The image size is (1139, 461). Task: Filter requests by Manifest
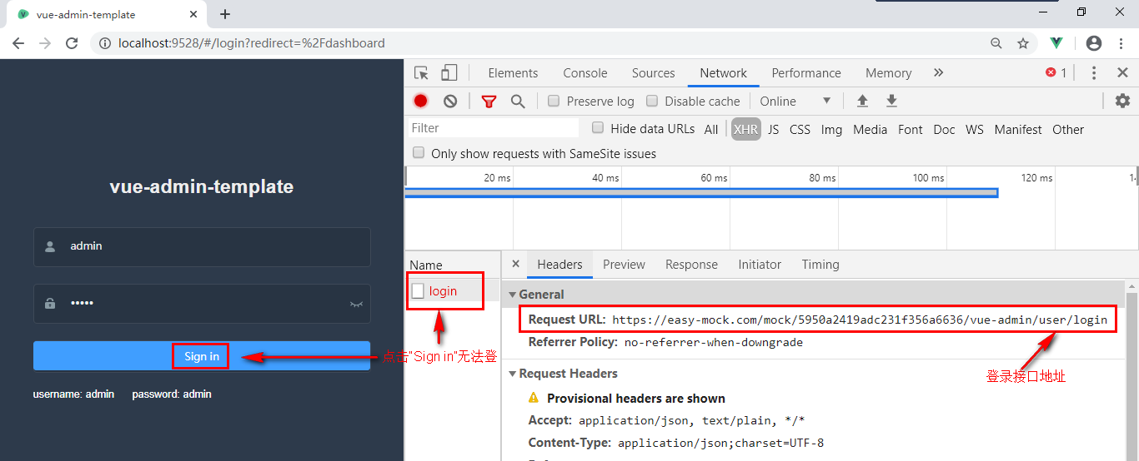coord(1018,129)
